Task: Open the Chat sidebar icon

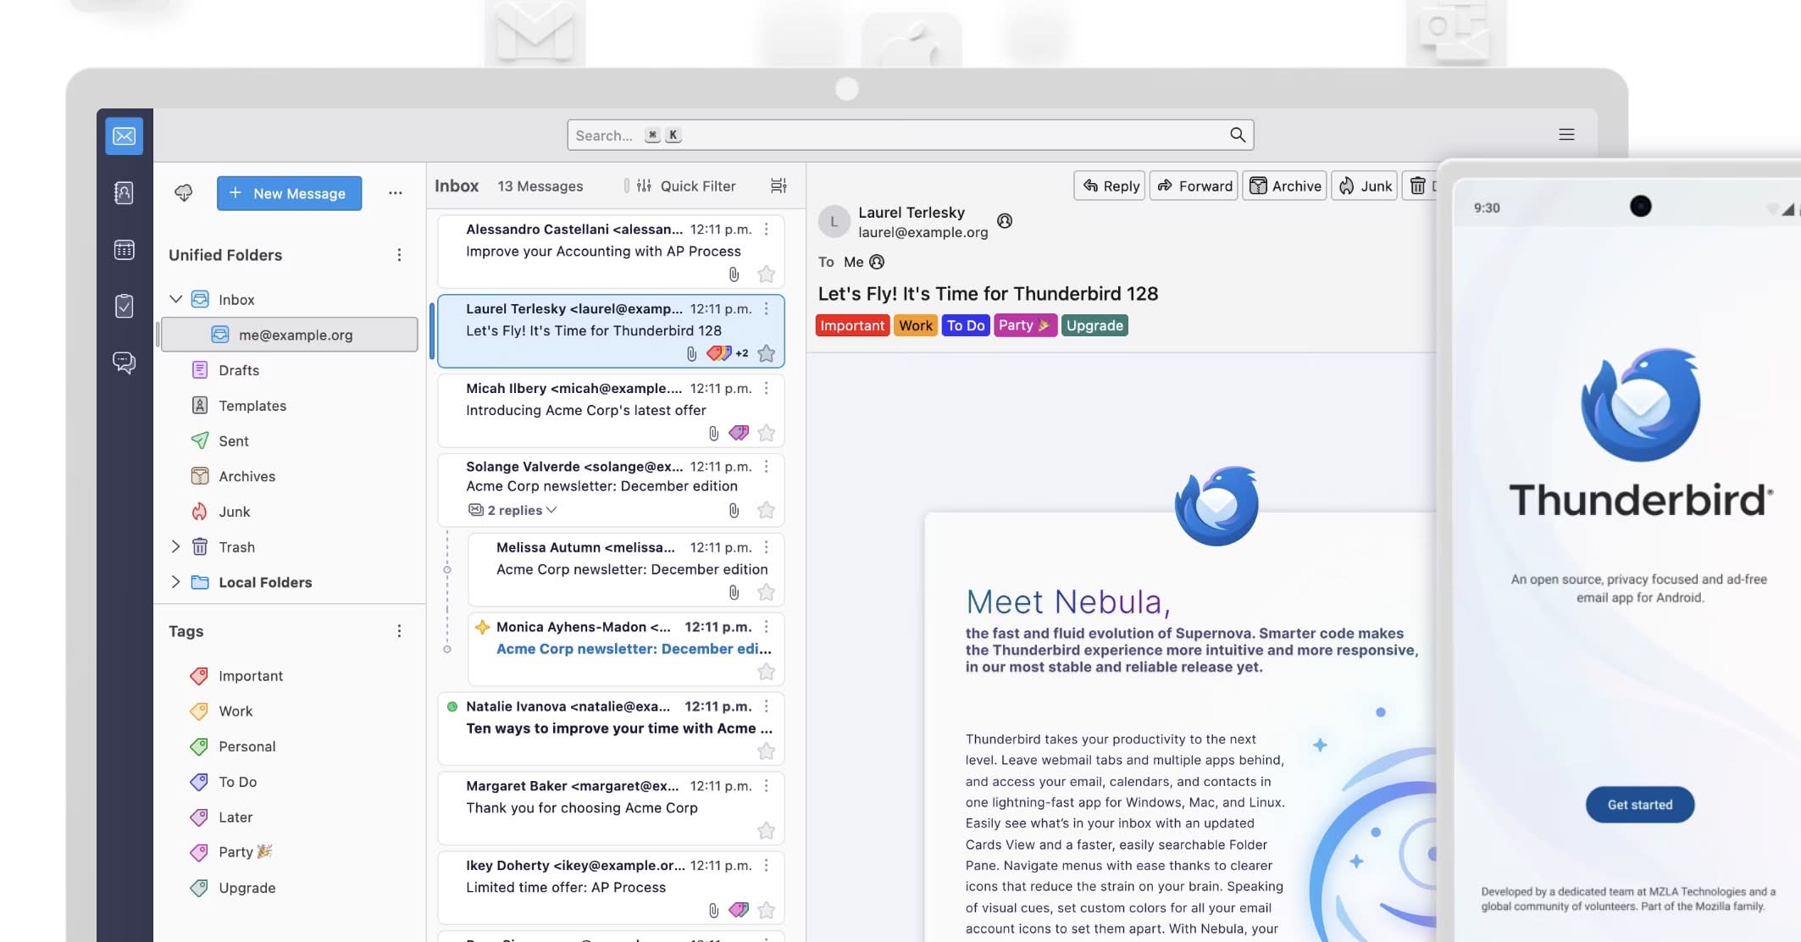Action: point(124,363)
